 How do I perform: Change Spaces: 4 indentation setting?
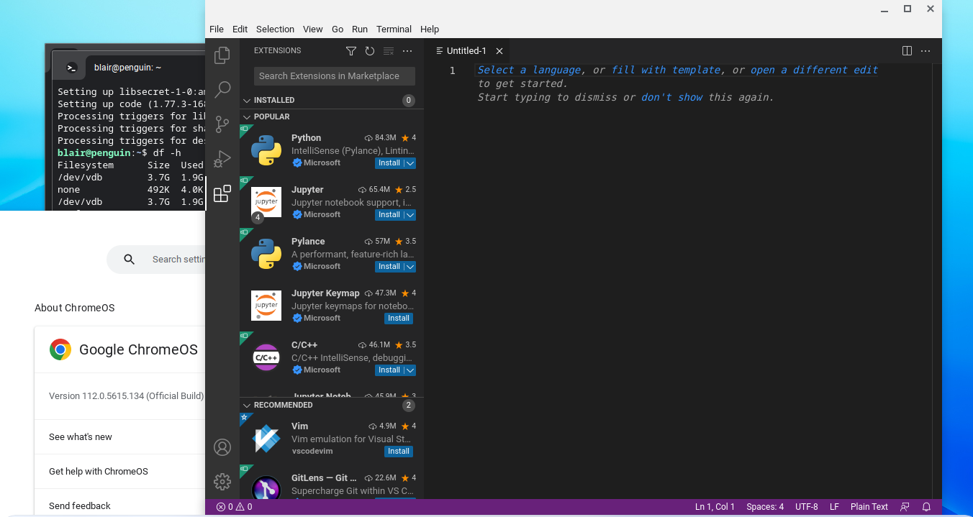tap(765, 507)
